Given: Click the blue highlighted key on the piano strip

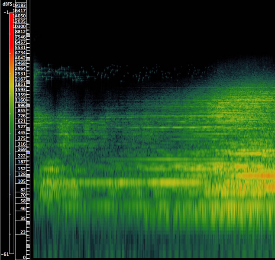Looking at the screenshot, I should click(x=29, y=153).
